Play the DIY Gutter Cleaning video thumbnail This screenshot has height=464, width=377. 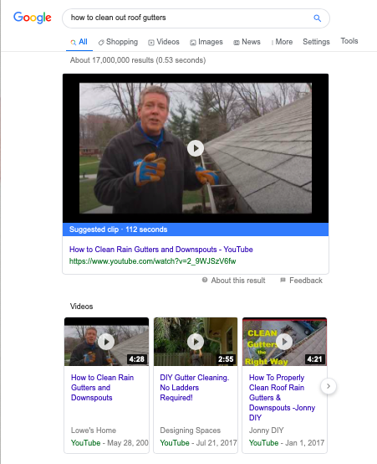click(x=196, y=342)
